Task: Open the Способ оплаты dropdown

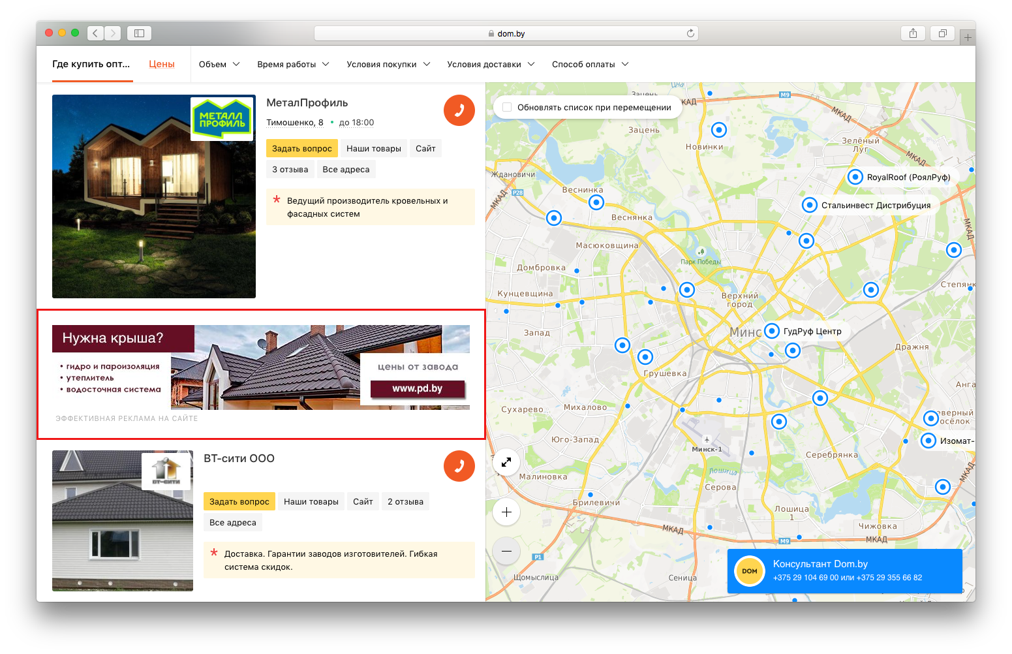Action: tap(590, 64)
